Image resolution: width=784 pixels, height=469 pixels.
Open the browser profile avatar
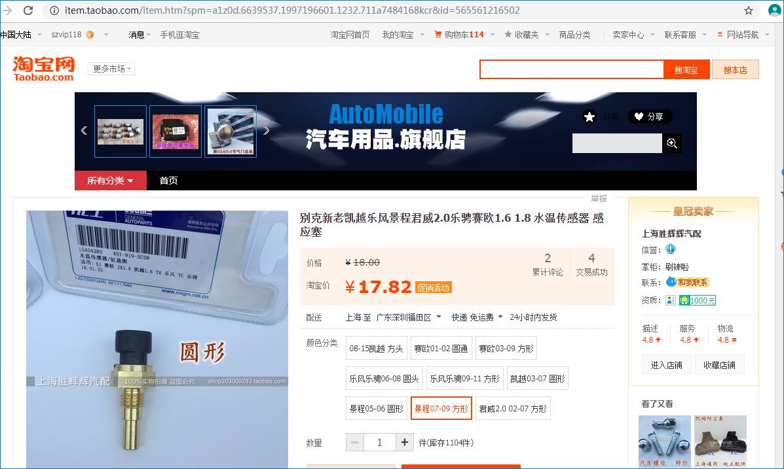tap(774, 10)
